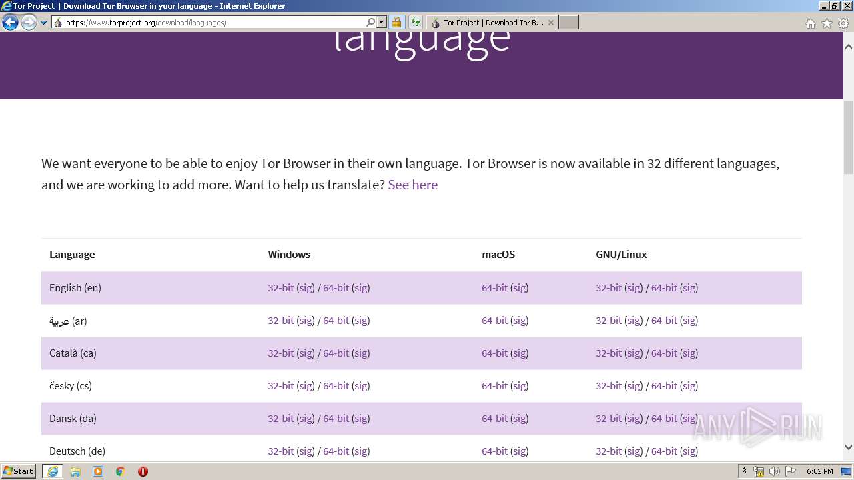Screen dimensions: 854x480
Task: Click the macOS column header
Action: coord(498,255)
